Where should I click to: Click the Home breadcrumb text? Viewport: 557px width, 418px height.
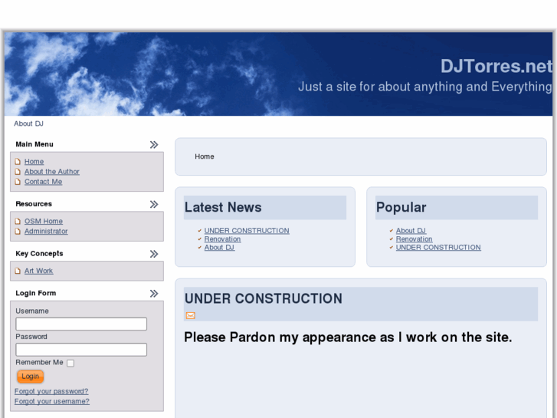pyautogui.click(x=205, y=156)
